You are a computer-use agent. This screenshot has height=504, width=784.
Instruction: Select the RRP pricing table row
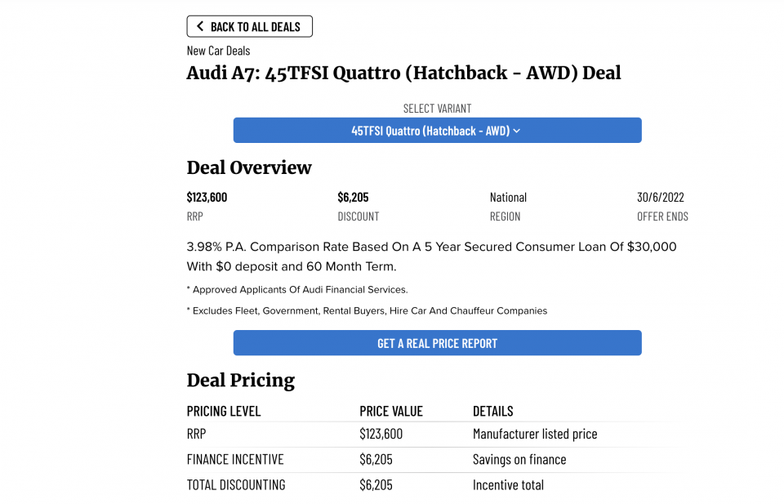coord(437,434)
